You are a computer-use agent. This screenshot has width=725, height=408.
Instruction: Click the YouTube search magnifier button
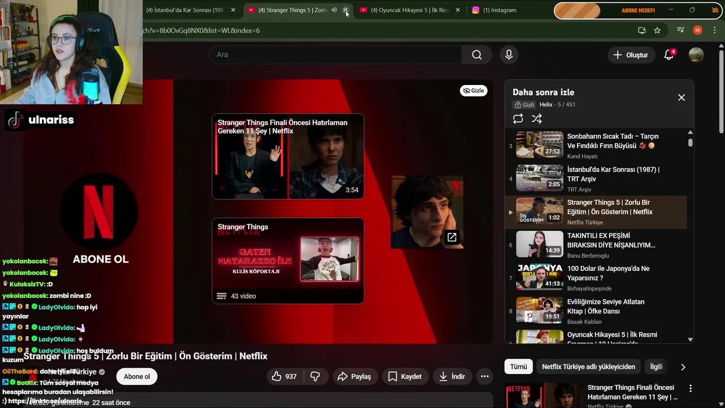pyautogui.click(x=477, y=54)
